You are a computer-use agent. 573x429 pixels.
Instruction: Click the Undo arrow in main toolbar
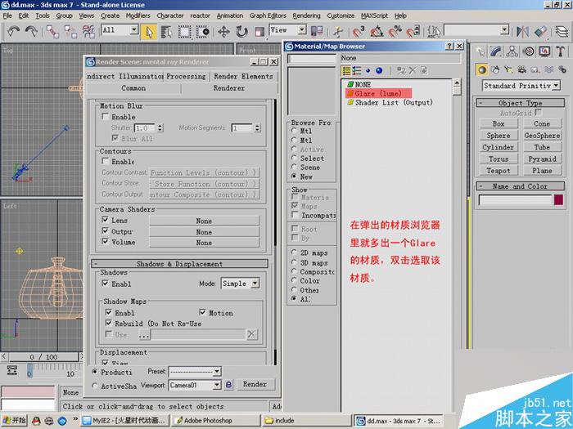click(14, 31)
